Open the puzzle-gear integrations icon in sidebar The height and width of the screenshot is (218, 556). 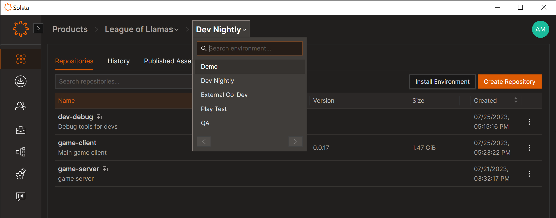21,174
